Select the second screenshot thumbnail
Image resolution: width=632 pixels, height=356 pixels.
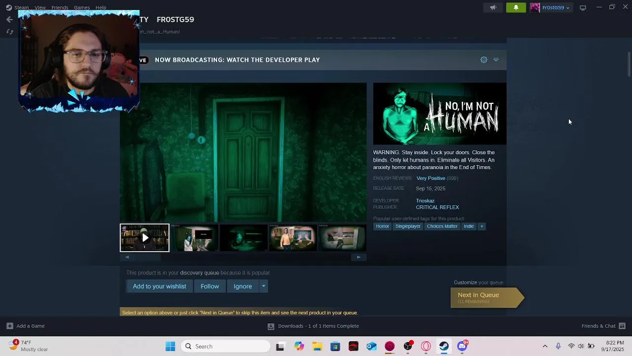click(194, 238)
